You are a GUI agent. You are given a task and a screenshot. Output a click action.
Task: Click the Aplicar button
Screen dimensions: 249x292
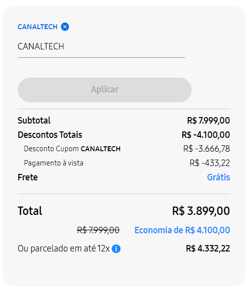pyautogui.click(x=105, y=90)
